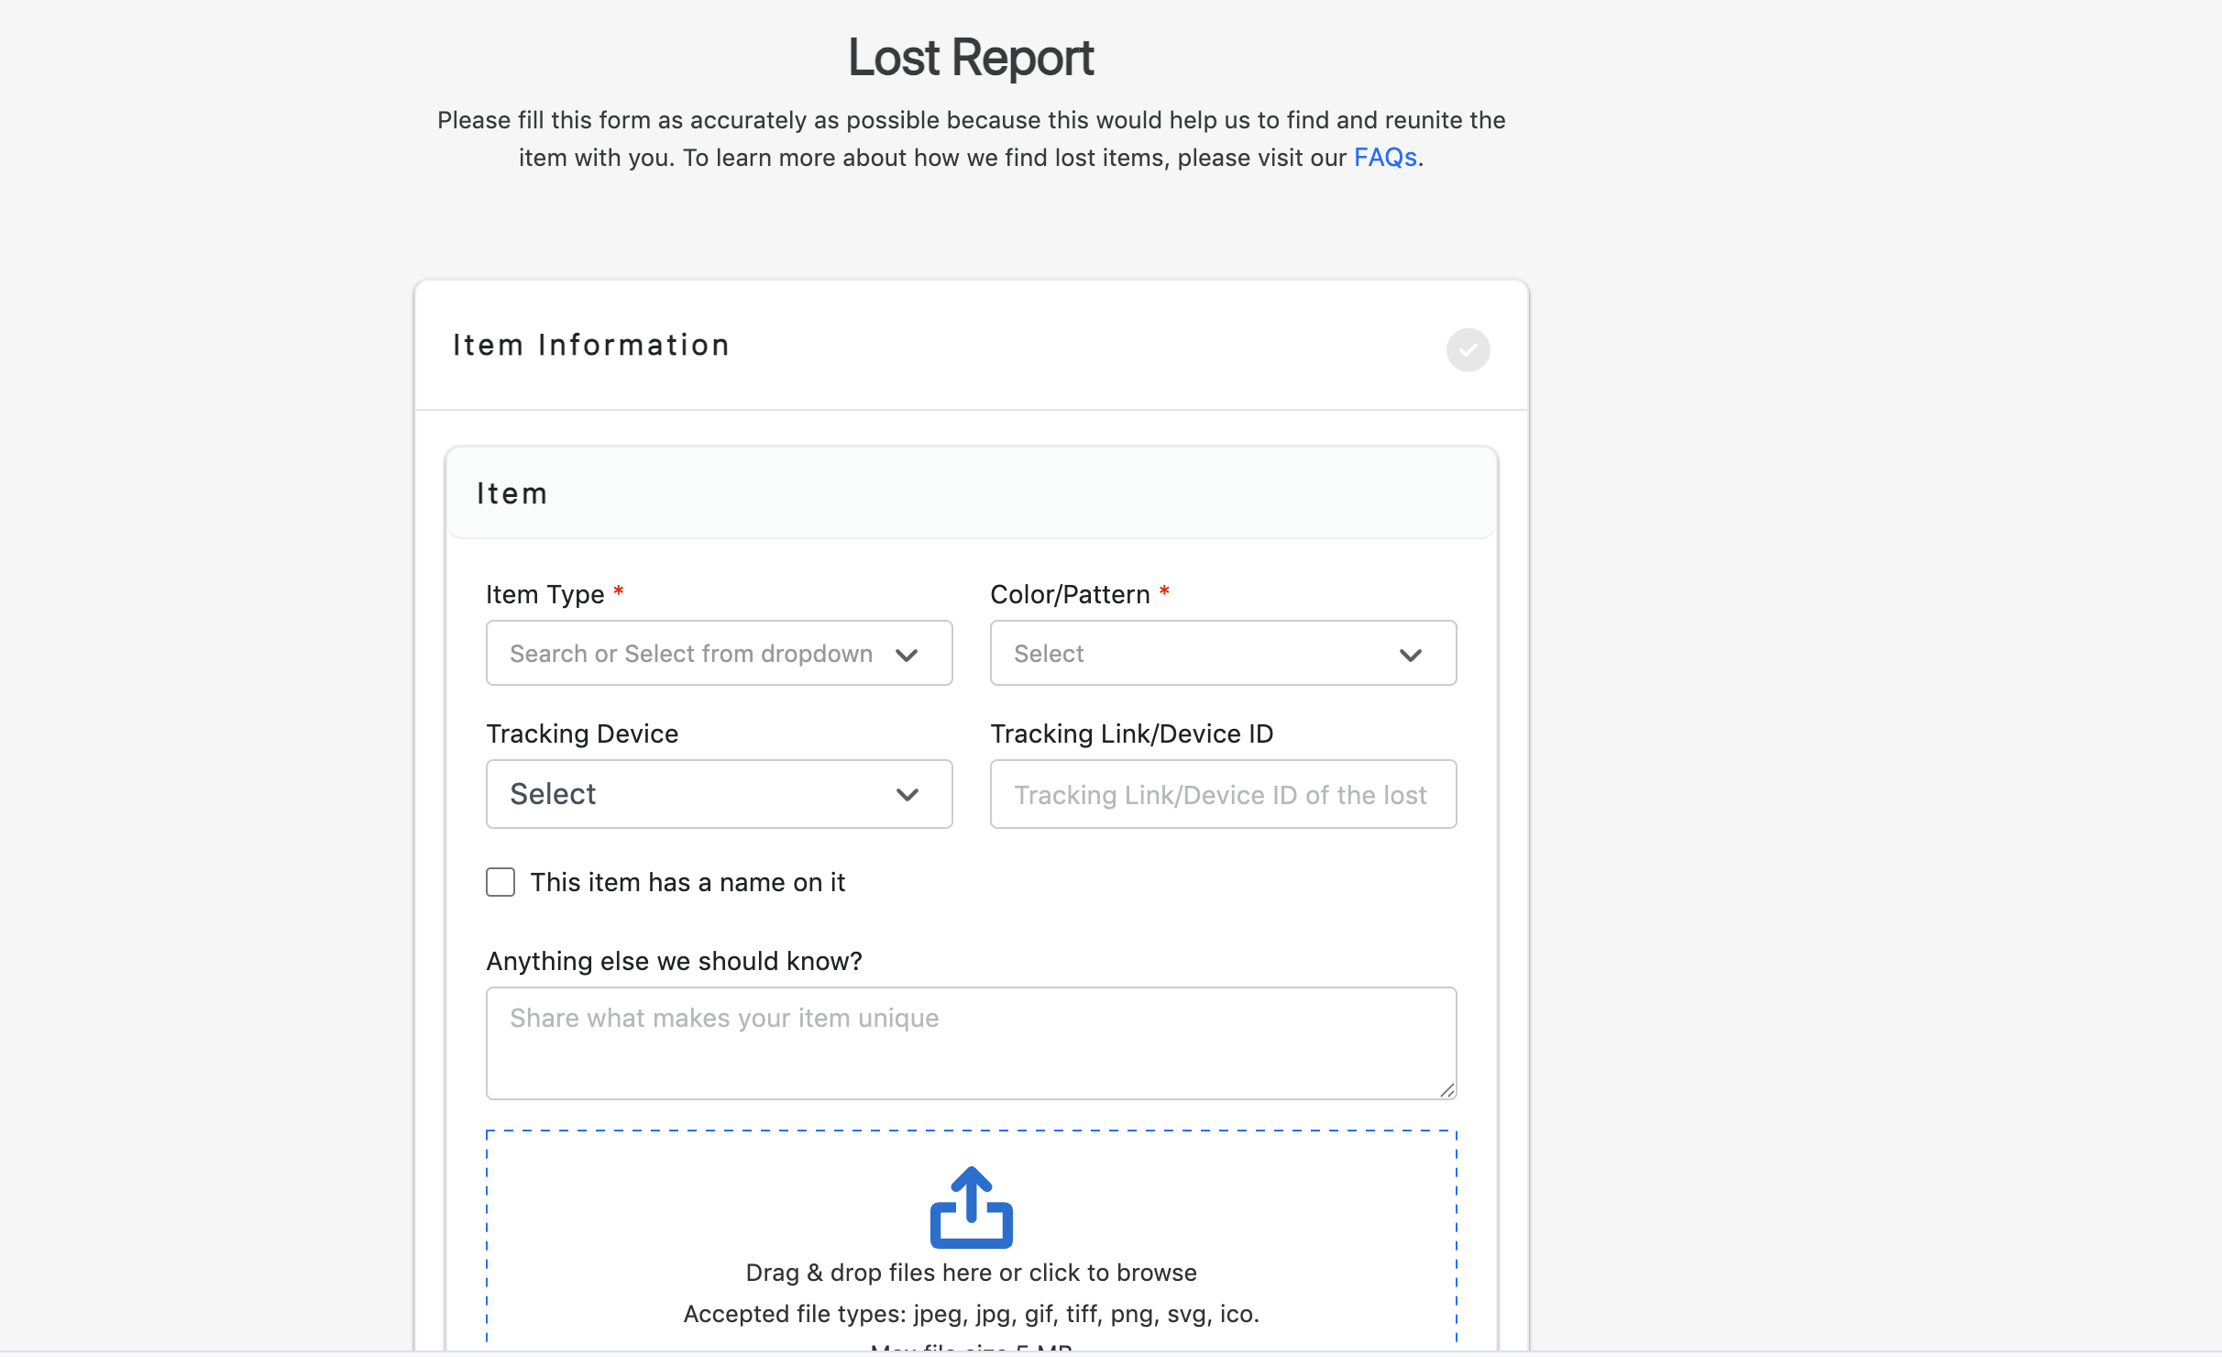Click the Item Type dropdown chevron icon

tap(907, 654)
